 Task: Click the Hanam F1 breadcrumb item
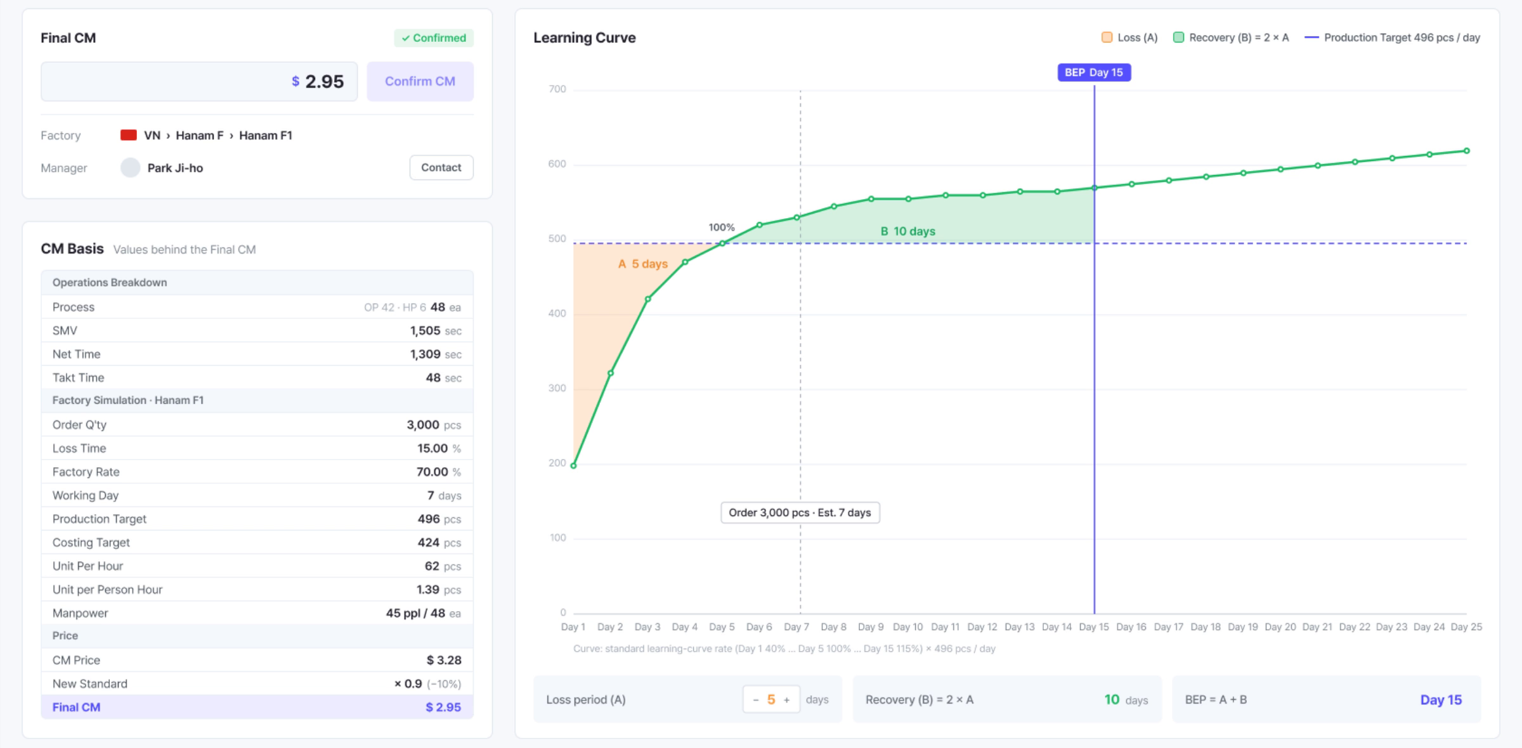pyautogui.click(x=265, y=135)
